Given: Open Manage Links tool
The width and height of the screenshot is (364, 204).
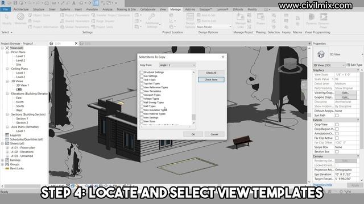Looking at the screenshot, I should pos(240,21).
